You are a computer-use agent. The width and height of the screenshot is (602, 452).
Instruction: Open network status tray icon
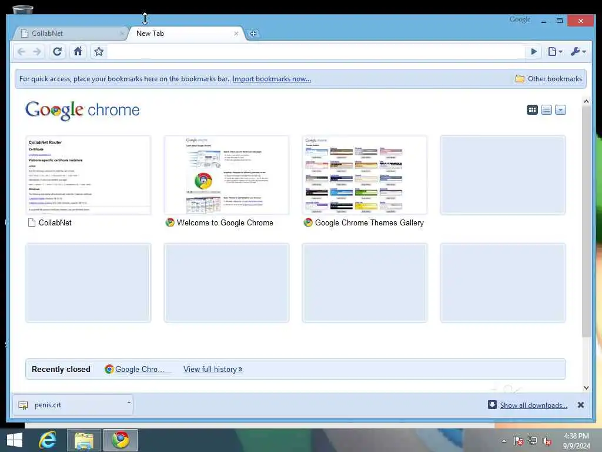coord(533,441)
